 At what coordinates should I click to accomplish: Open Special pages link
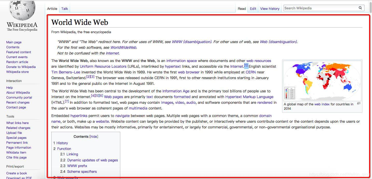pyautogui.click(x=16, y=138)
